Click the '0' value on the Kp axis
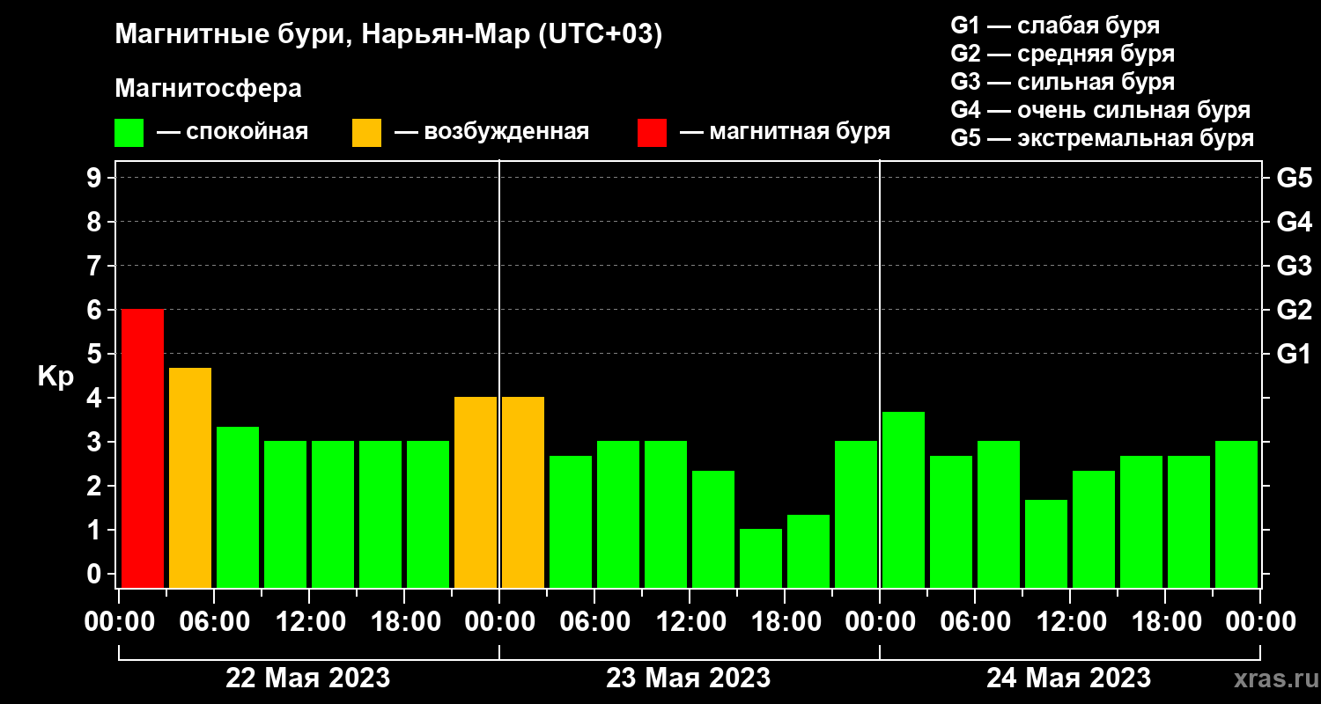This screenshot has width=1321, height=704. coord(95,574)
